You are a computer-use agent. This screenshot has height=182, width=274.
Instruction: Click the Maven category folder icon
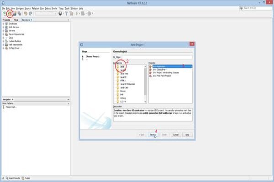click(118, 91)
